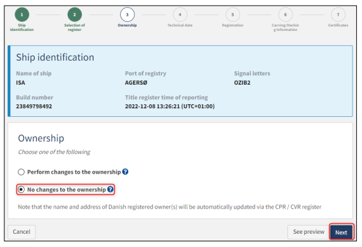Click port of registry value AGERSØ
The width and height of the screenshot is (362, 247).
click(136, 83)
